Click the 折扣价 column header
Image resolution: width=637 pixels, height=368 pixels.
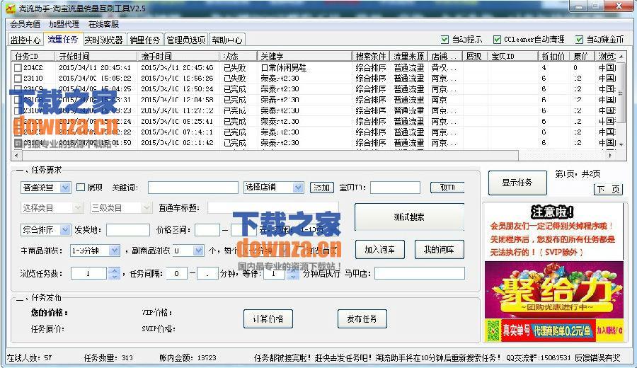pos(553,56)
